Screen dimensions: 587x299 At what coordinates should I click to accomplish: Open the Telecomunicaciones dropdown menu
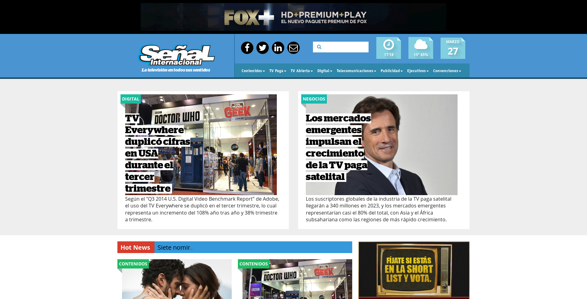tap(356, 71)
